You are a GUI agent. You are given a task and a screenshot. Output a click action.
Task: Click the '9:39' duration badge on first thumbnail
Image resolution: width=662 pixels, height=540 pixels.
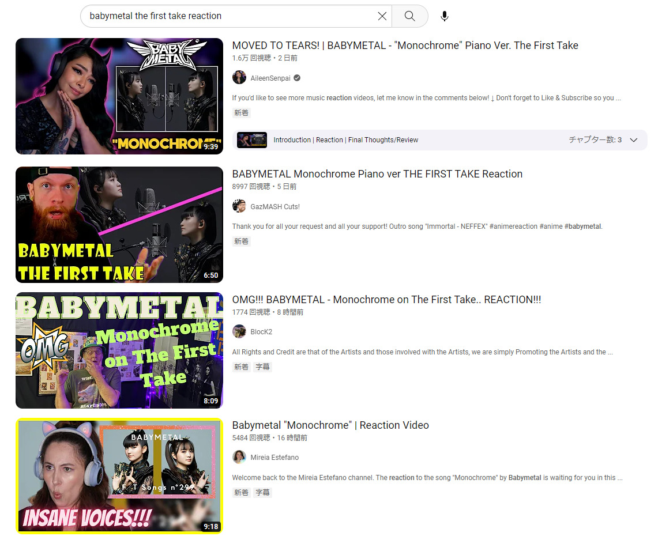pos(210,146)
